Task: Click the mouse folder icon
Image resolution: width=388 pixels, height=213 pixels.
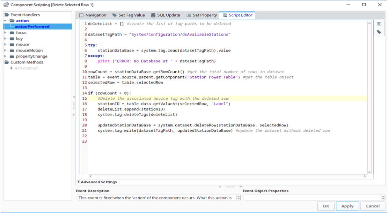Action: coord(12,45)
